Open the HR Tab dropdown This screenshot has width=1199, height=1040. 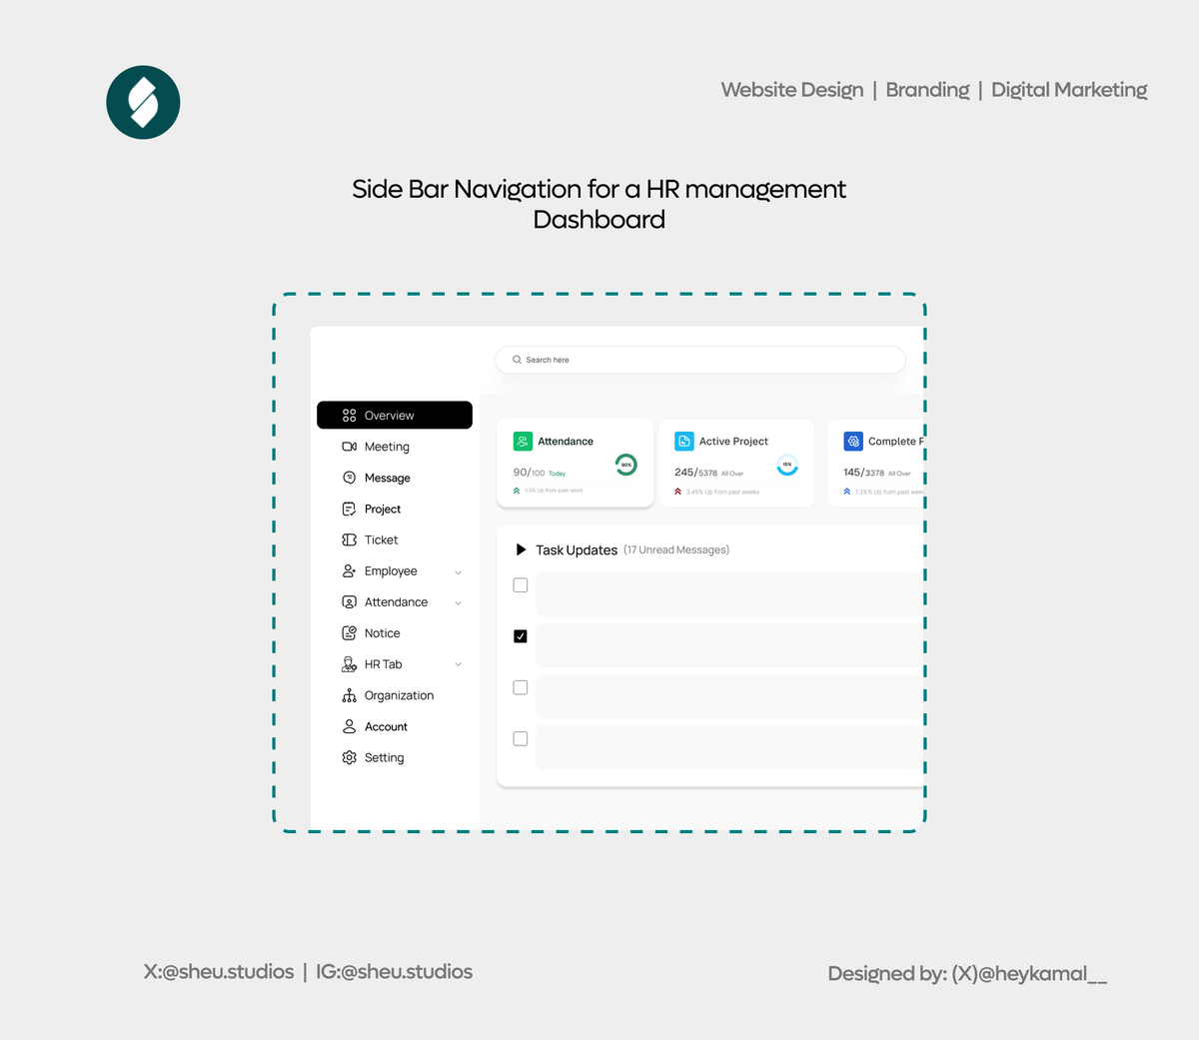458,664
